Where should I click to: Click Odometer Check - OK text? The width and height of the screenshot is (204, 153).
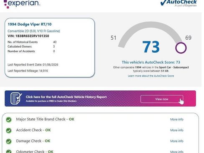[35, 151]
